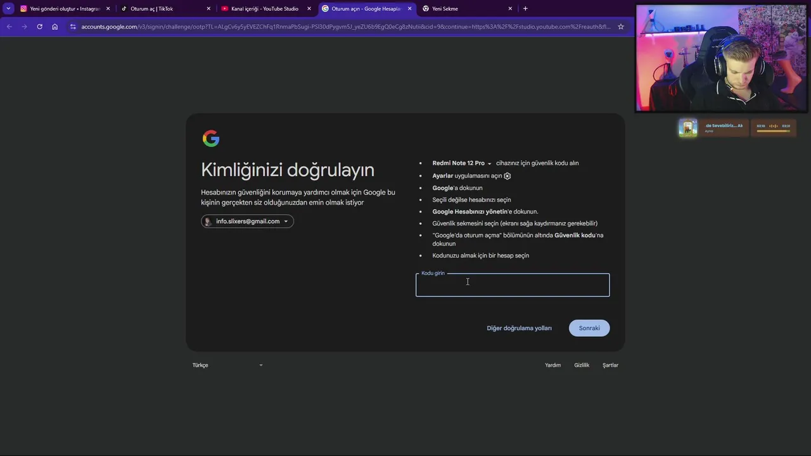Open the 'Gizlilik' footer link
Screen dimensions: 811x456
tap(582, 365)
